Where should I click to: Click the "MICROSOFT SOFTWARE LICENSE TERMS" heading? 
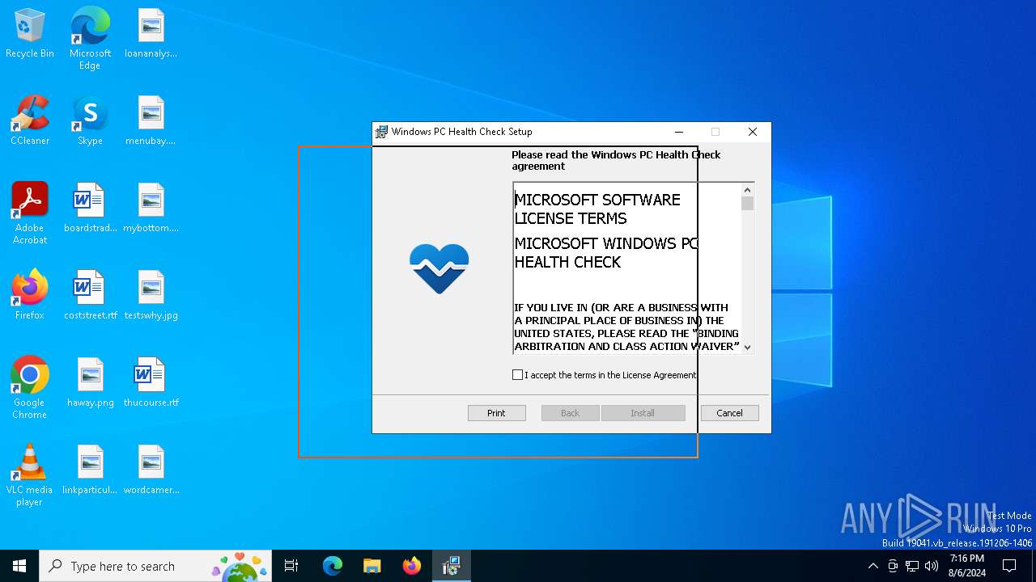(x=597, y=209)
